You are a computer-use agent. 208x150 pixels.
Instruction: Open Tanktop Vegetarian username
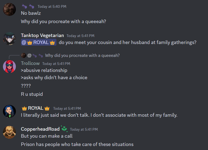[42, 35]
